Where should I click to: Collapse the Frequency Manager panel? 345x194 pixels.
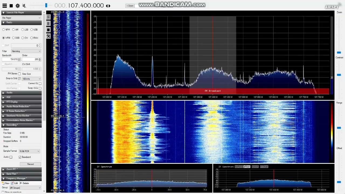click(x=22, y=178)
